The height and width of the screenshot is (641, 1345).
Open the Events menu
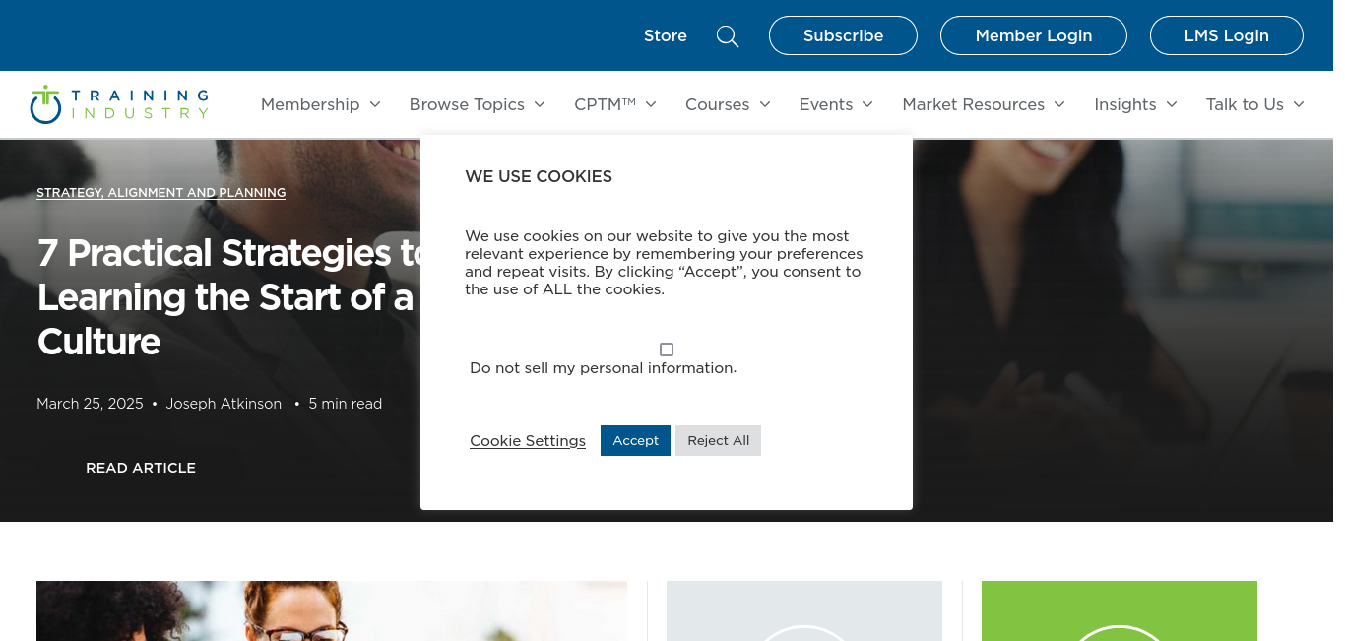pos(826,104)
